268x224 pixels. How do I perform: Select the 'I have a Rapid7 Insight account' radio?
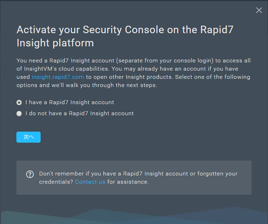19,103
